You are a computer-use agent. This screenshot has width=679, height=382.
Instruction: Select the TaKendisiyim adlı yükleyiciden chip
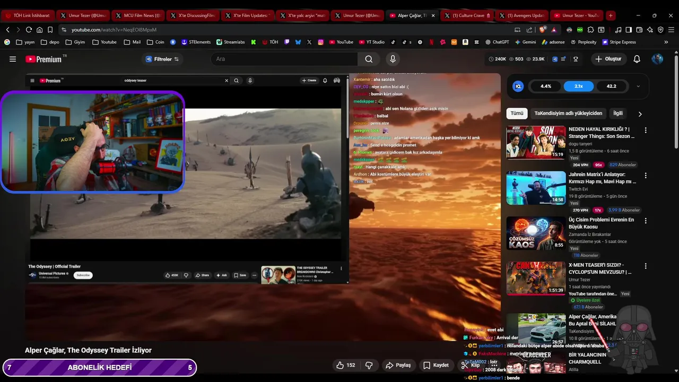tap(568, 113)
